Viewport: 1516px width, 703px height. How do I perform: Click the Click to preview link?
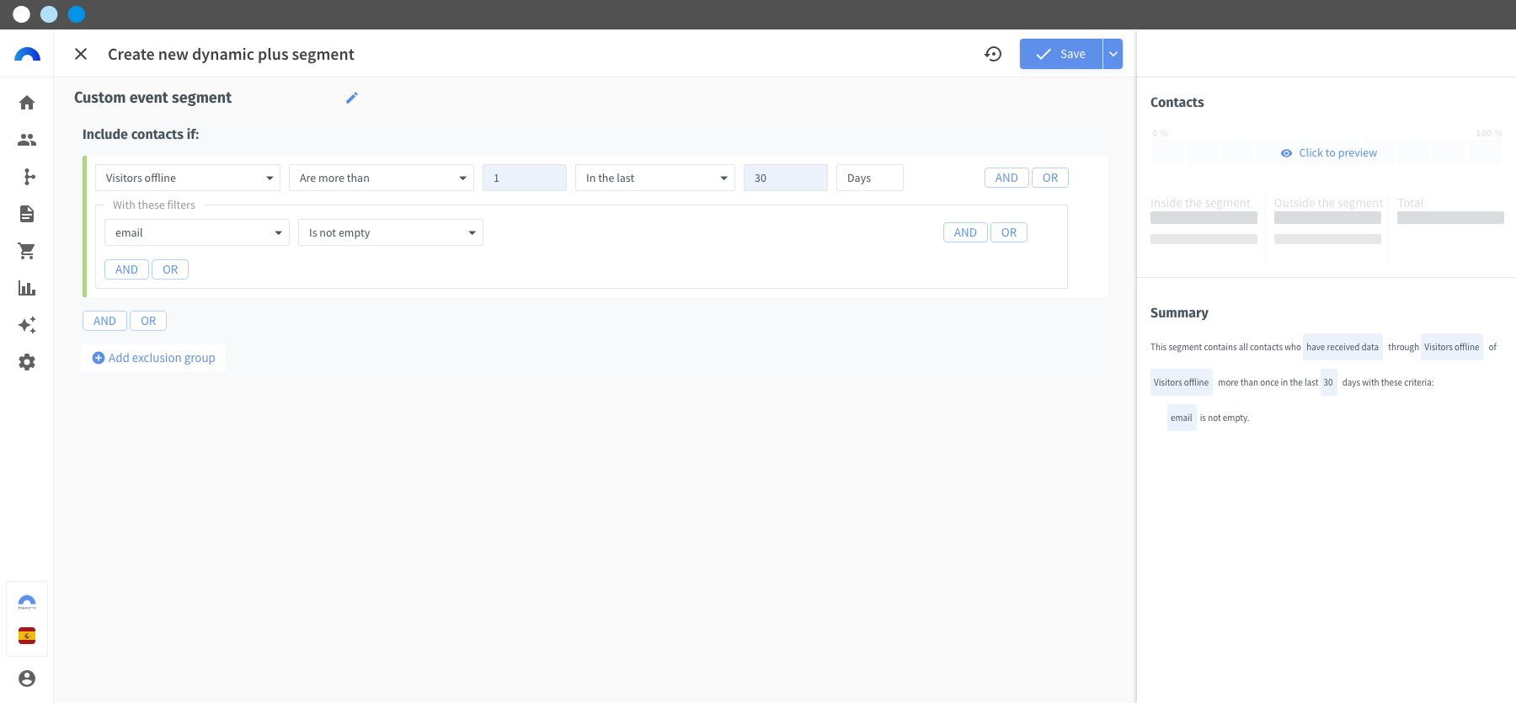[x=1337, y=152]
